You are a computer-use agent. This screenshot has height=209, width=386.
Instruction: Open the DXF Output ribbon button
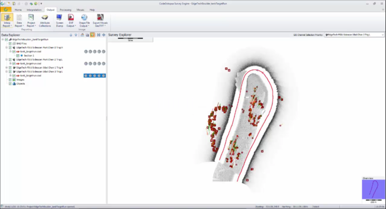pos(71,20)
